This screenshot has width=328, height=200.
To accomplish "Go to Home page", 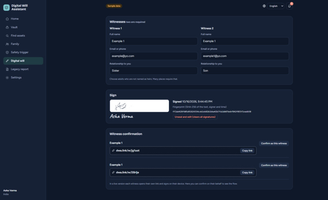I will 23,19.
